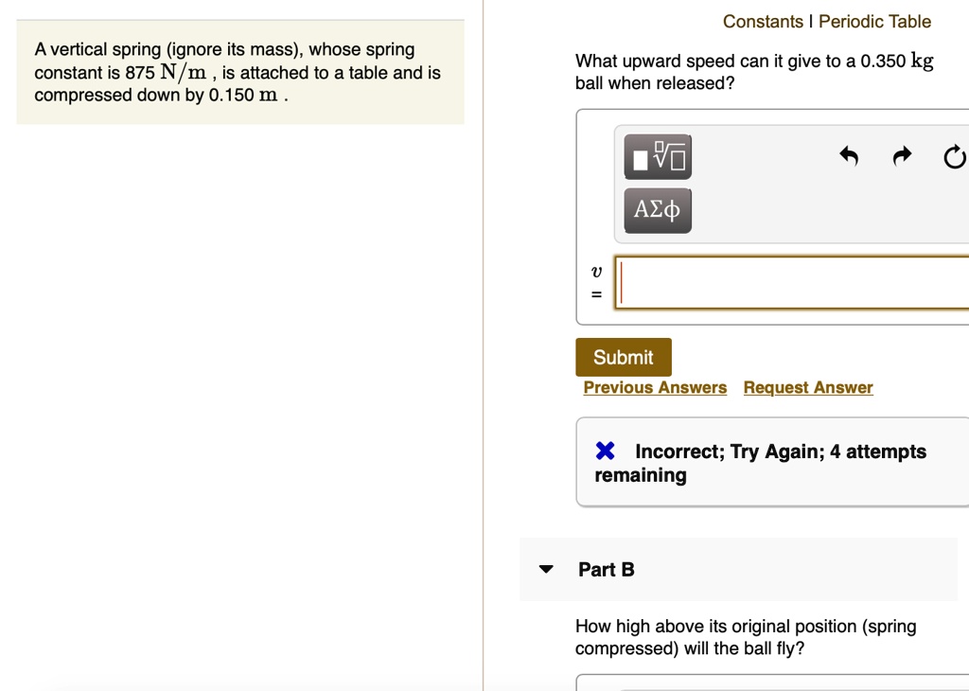Reset the answer box with circular arrow
The height and width of the screenshot is (691, 969).
point(955,156)
